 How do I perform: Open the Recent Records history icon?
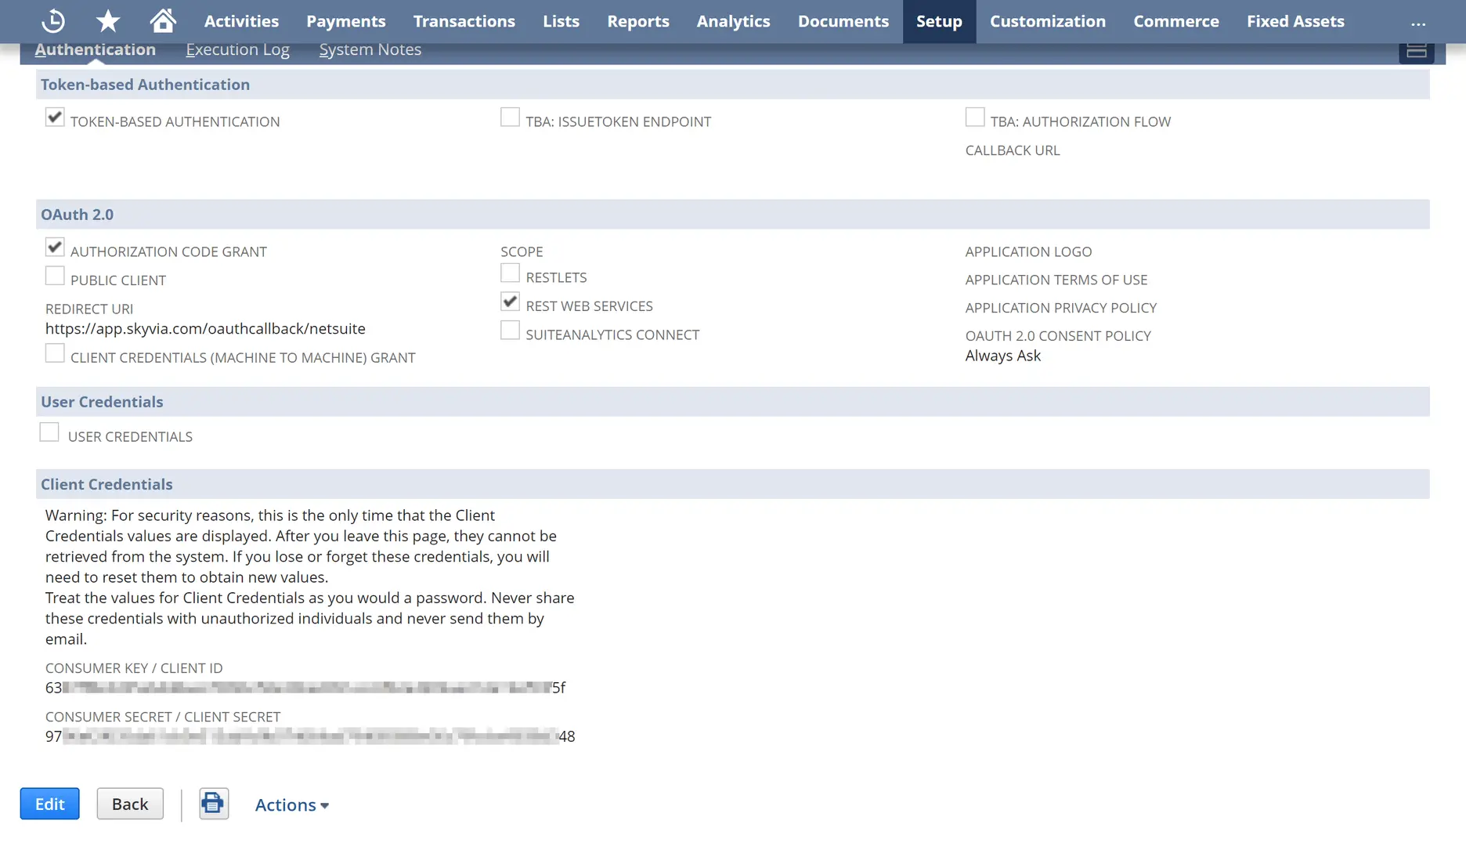click(53, 21)
